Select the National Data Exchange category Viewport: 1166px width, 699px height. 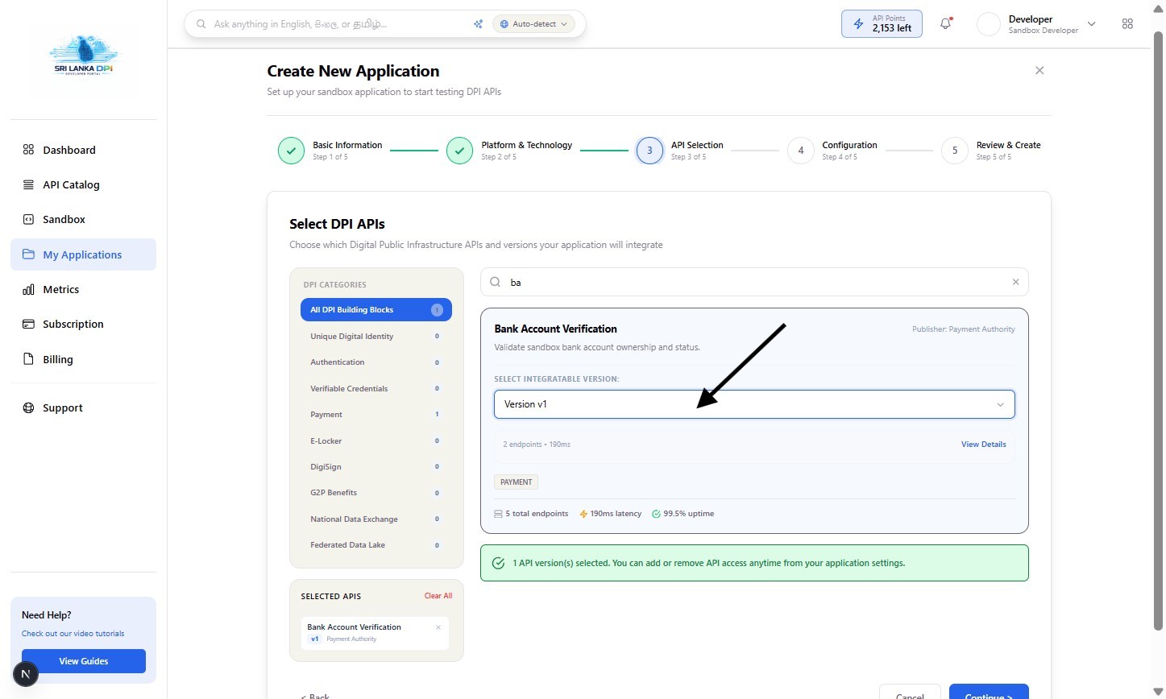coord(376,519)
